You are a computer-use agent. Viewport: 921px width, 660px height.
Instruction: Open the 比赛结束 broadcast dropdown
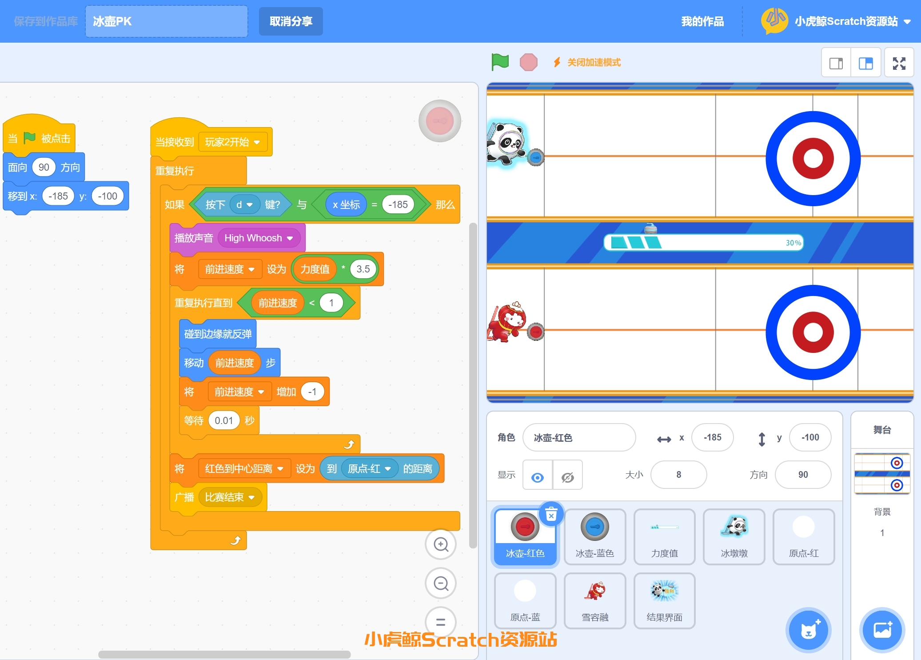230,497
